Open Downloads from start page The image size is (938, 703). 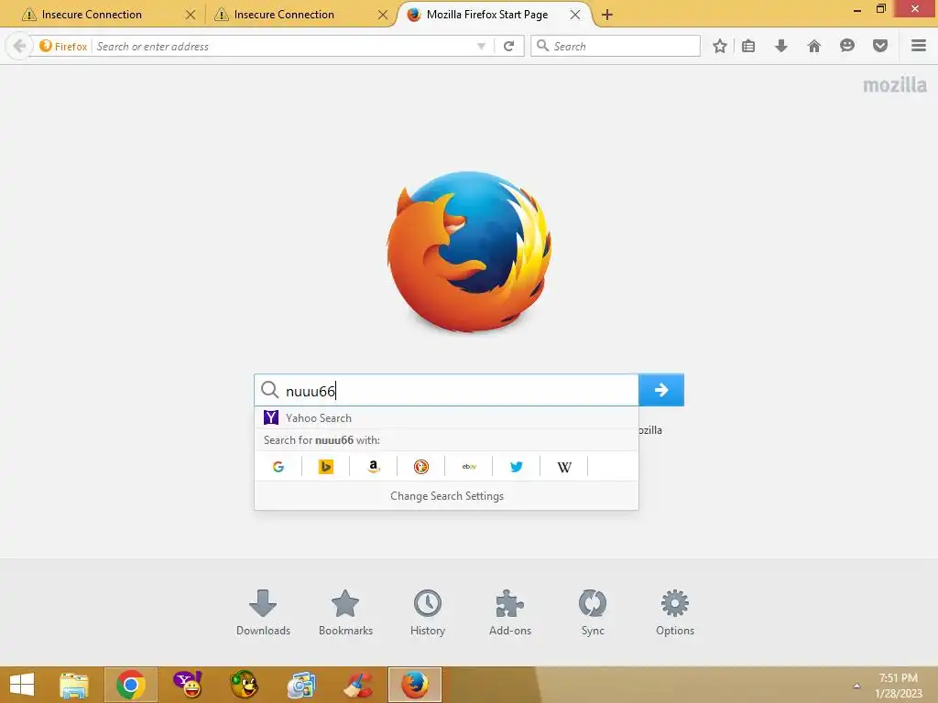point(263,612)
